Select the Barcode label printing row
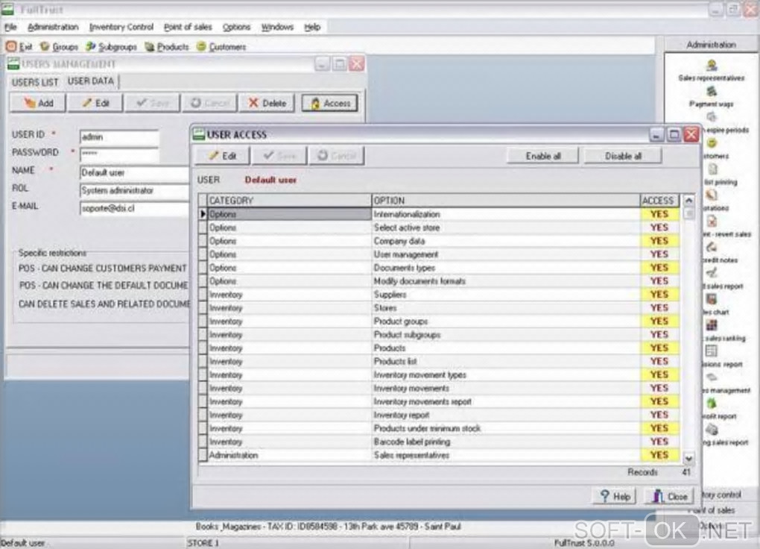 [439, 442]
